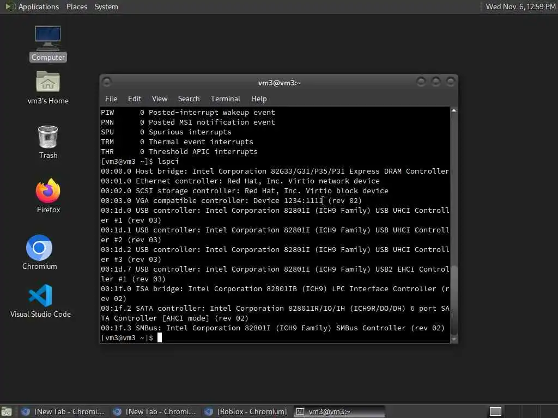Click the Thermal event interrupts line

[177, 142]
